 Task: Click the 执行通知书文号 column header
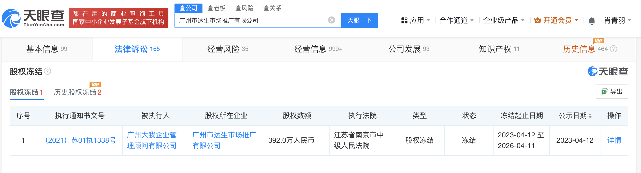pos(80,116)
